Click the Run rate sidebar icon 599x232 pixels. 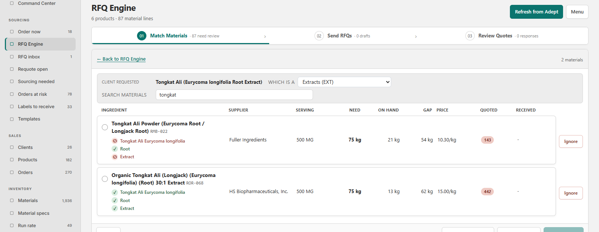[x=12, y=226]
